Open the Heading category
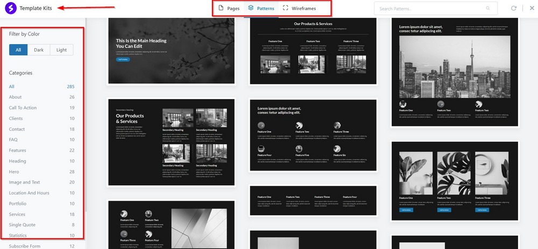Screen dimensions: 538x249 41,161
